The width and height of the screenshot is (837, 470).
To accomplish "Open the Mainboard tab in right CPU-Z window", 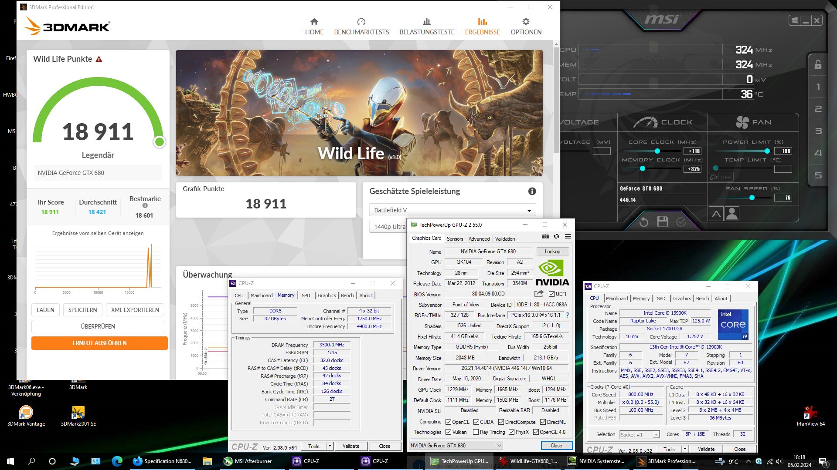I will point(617,299).
